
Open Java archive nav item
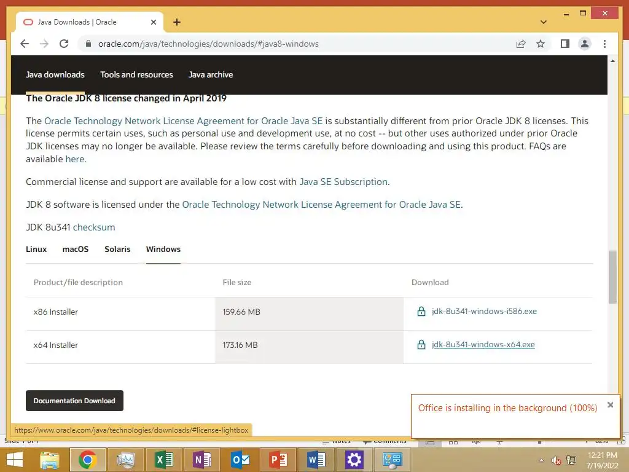point(211,74)
